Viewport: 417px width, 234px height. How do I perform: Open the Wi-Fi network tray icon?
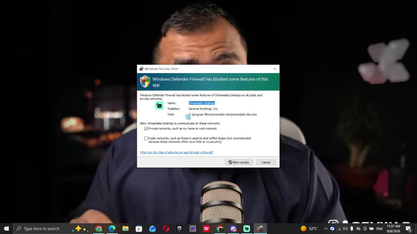tap(339, 228)
